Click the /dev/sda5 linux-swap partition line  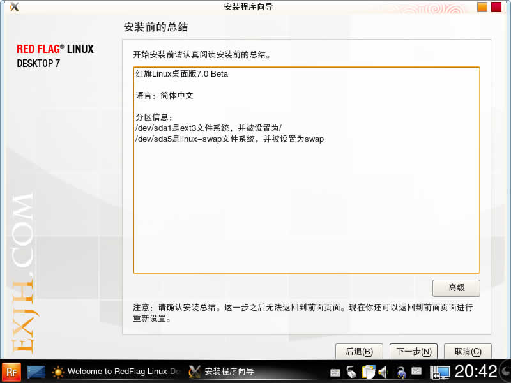[230, 139]
